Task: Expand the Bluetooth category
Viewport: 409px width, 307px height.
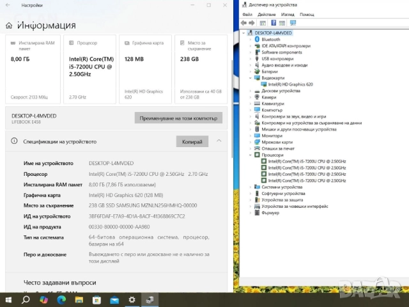Action: 250,40
